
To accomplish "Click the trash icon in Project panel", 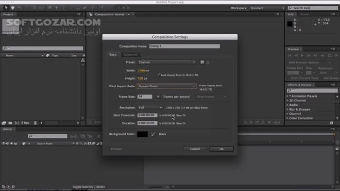I will tap(35, 123).
